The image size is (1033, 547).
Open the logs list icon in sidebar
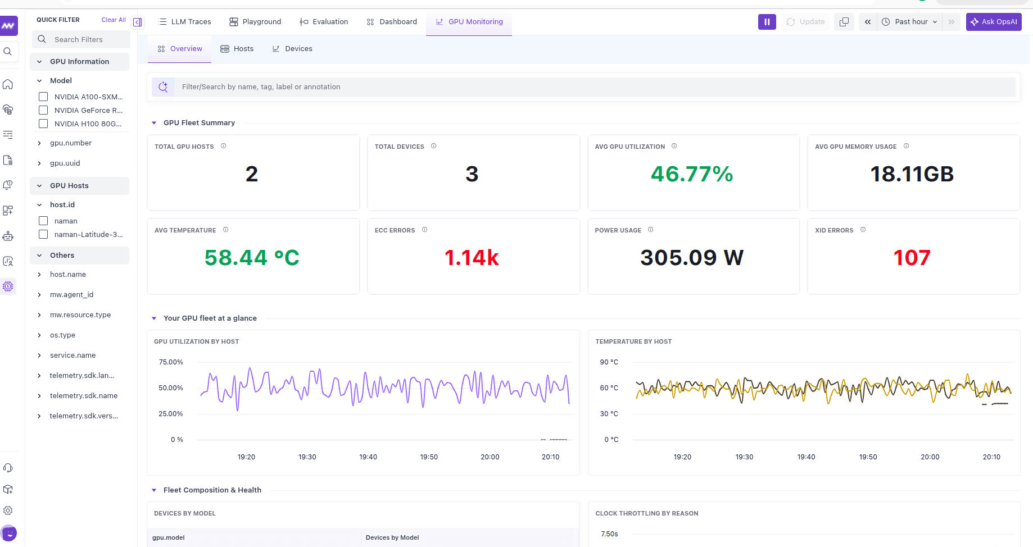pyautogui.click(x=8, y=135)
